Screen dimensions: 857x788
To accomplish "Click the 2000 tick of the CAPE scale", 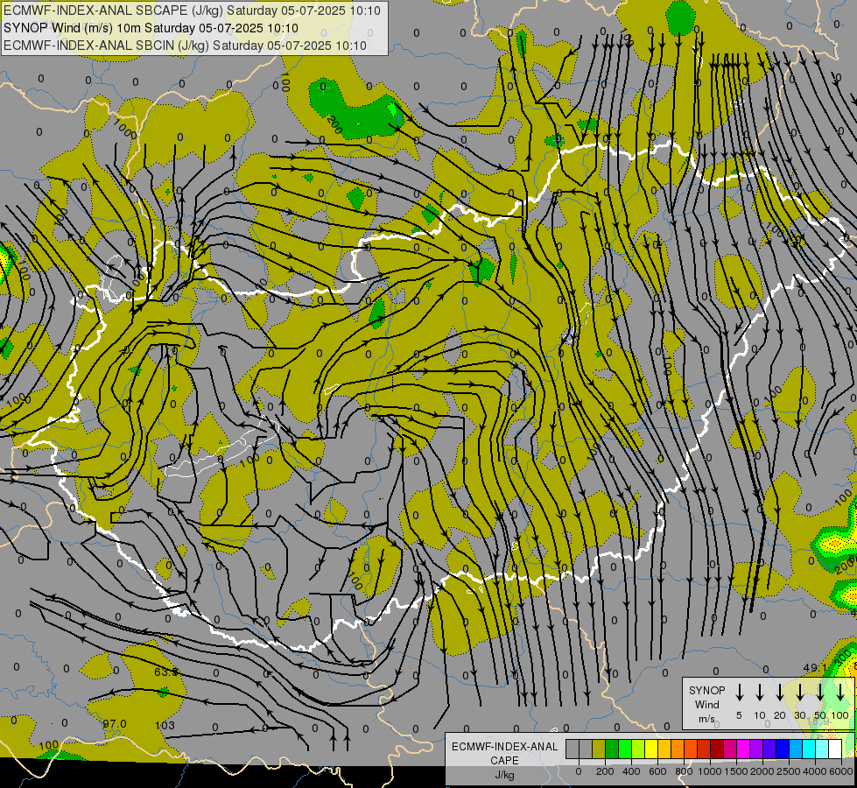I will pos(762,771).
